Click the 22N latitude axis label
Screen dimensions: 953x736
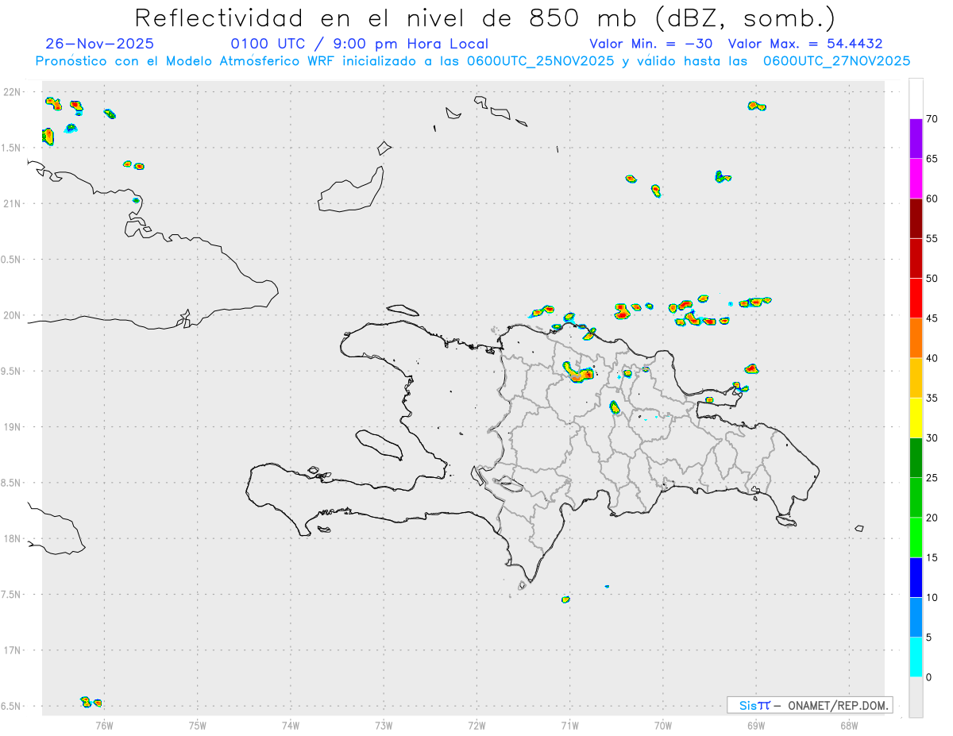(x=14, y=92)
